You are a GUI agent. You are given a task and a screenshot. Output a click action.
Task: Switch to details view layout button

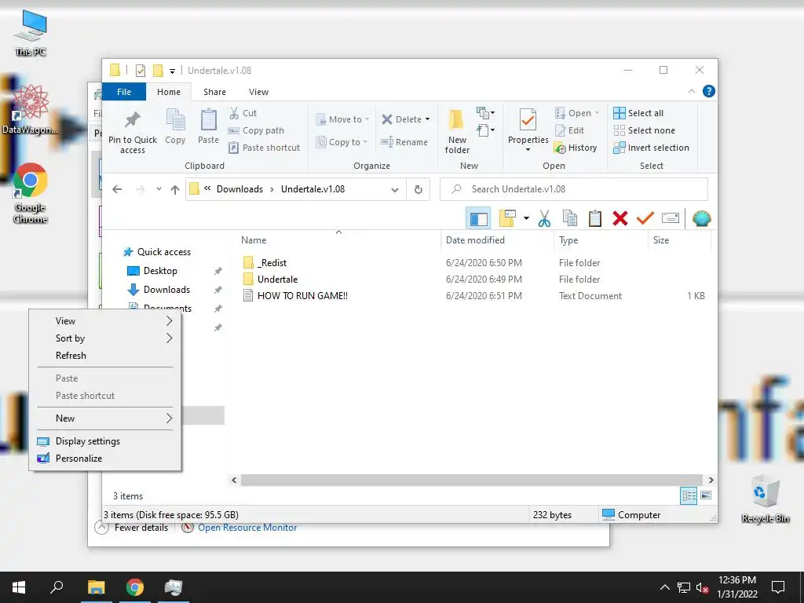tap(689, 495)
